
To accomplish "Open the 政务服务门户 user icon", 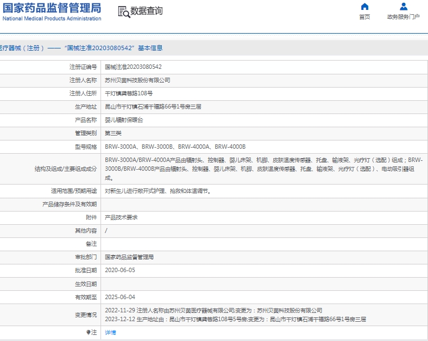I will coord(404,7).
